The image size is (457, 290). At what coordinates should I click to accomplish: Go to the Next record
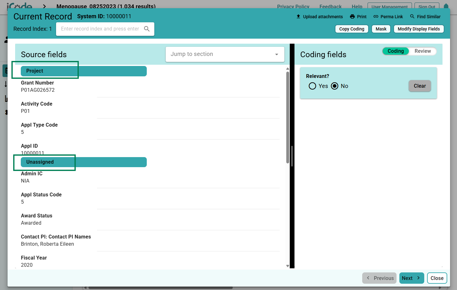tap(412, 278)
